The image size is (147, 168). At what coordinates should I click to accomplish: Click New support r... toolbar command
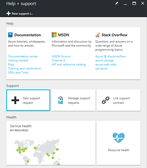pos(20,13)
